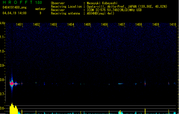Click the ICOM IC-575 receiver text
The width and height of the screenshot is (179, 114).
pyautogui.click(x=114, y=10)
